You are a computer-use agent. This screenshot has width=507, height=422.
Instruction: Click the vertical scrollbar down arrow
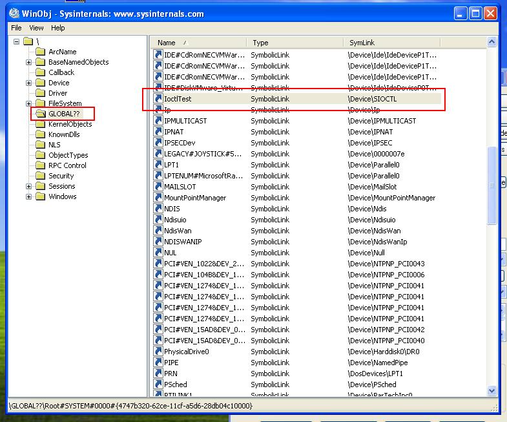pos(492,391)
